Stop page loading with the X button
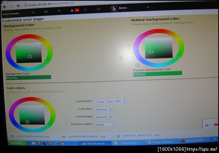Viewport: 219px width, 153px height. point(18,6)
